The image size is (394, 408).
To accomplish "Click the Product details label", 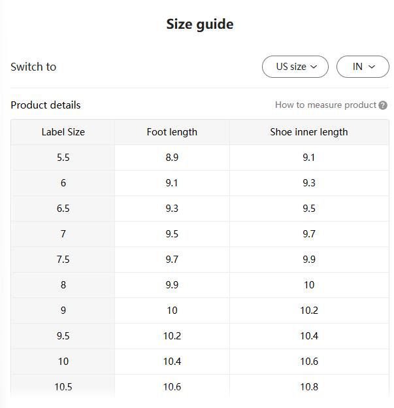I will click(46, 105).
